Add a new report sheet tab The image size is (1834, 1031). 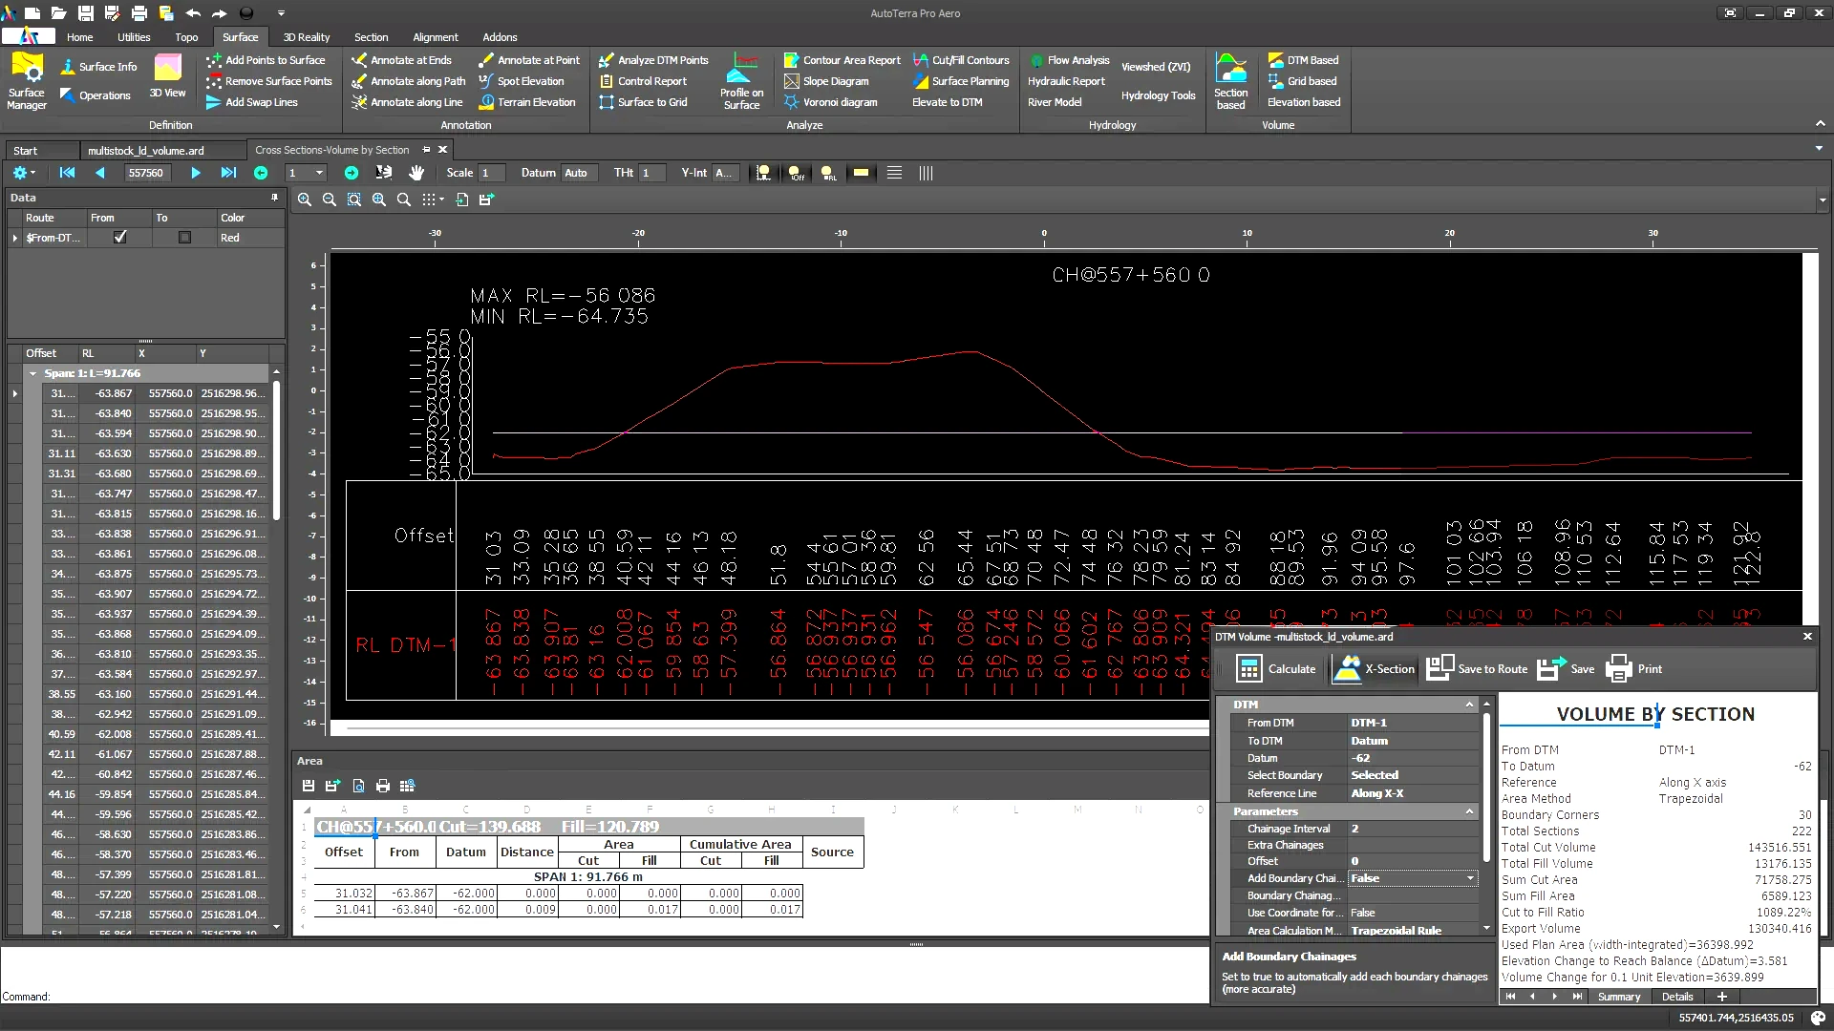click(x=1722, y=997)
